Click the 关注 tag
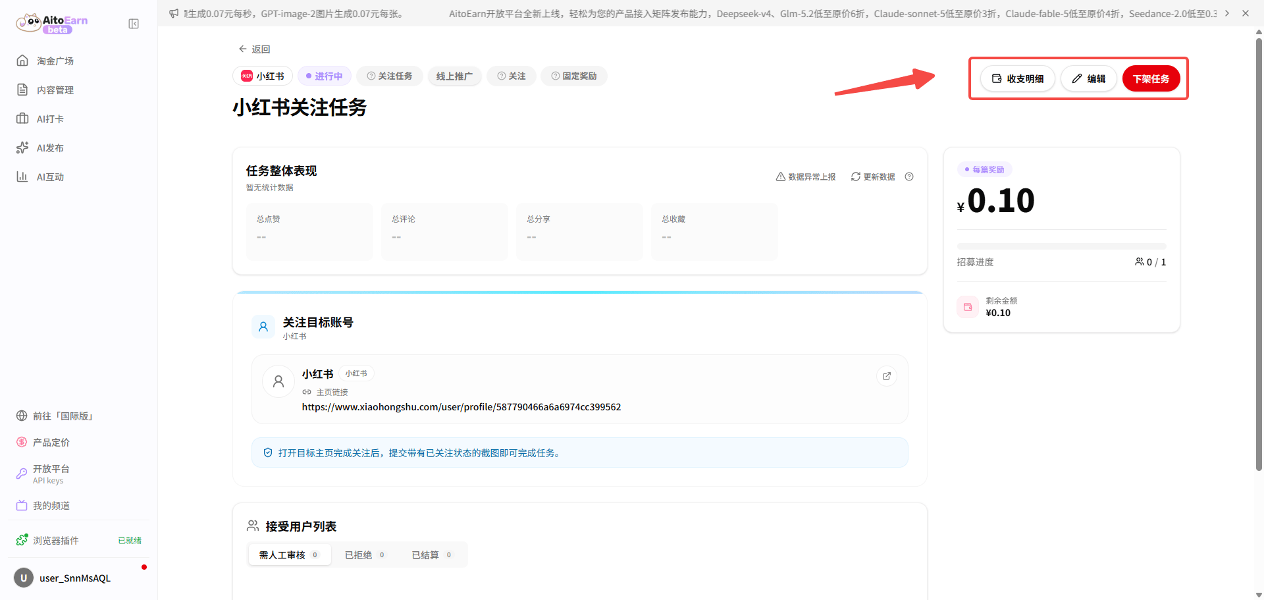1264x600 pixels. coord(512,76)
